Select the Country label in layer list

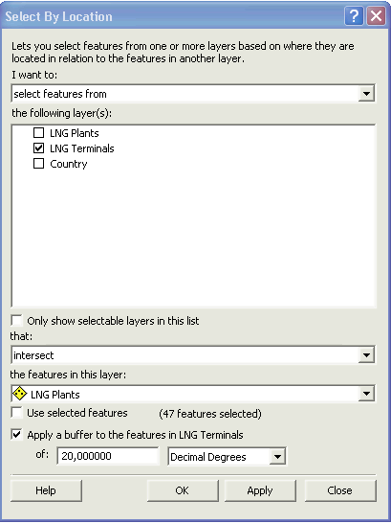coord(69,164)
